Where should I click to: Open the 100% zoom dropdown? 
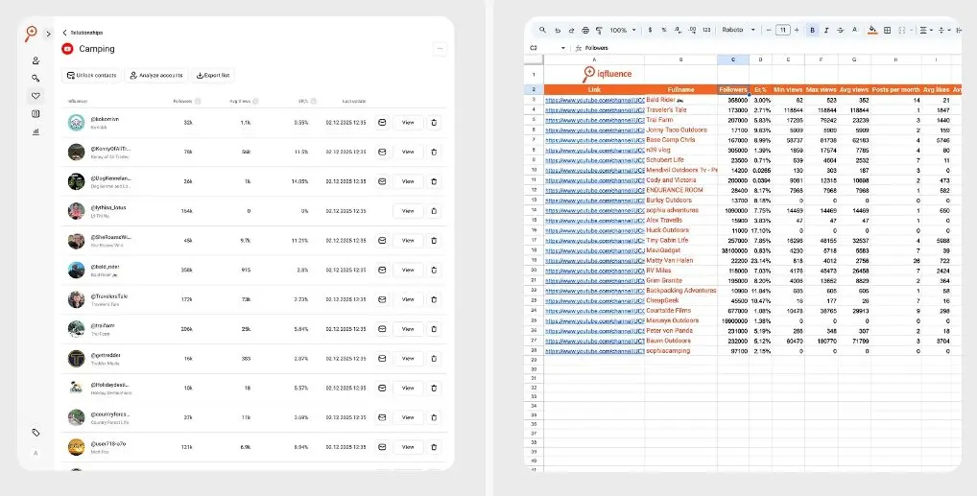(x=621, y=30)
